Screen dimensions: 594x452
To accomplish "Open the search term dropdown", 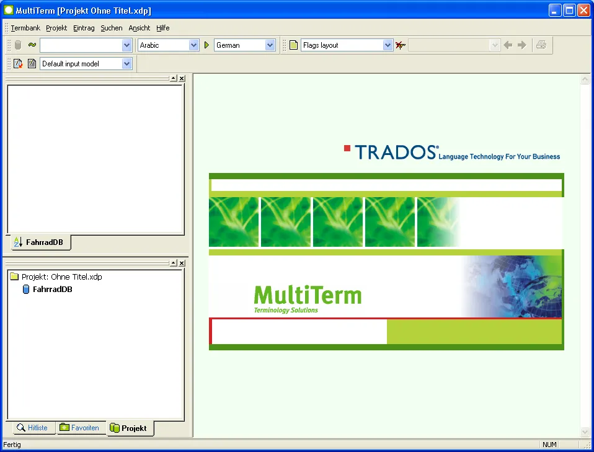I will tap(126, 45).
